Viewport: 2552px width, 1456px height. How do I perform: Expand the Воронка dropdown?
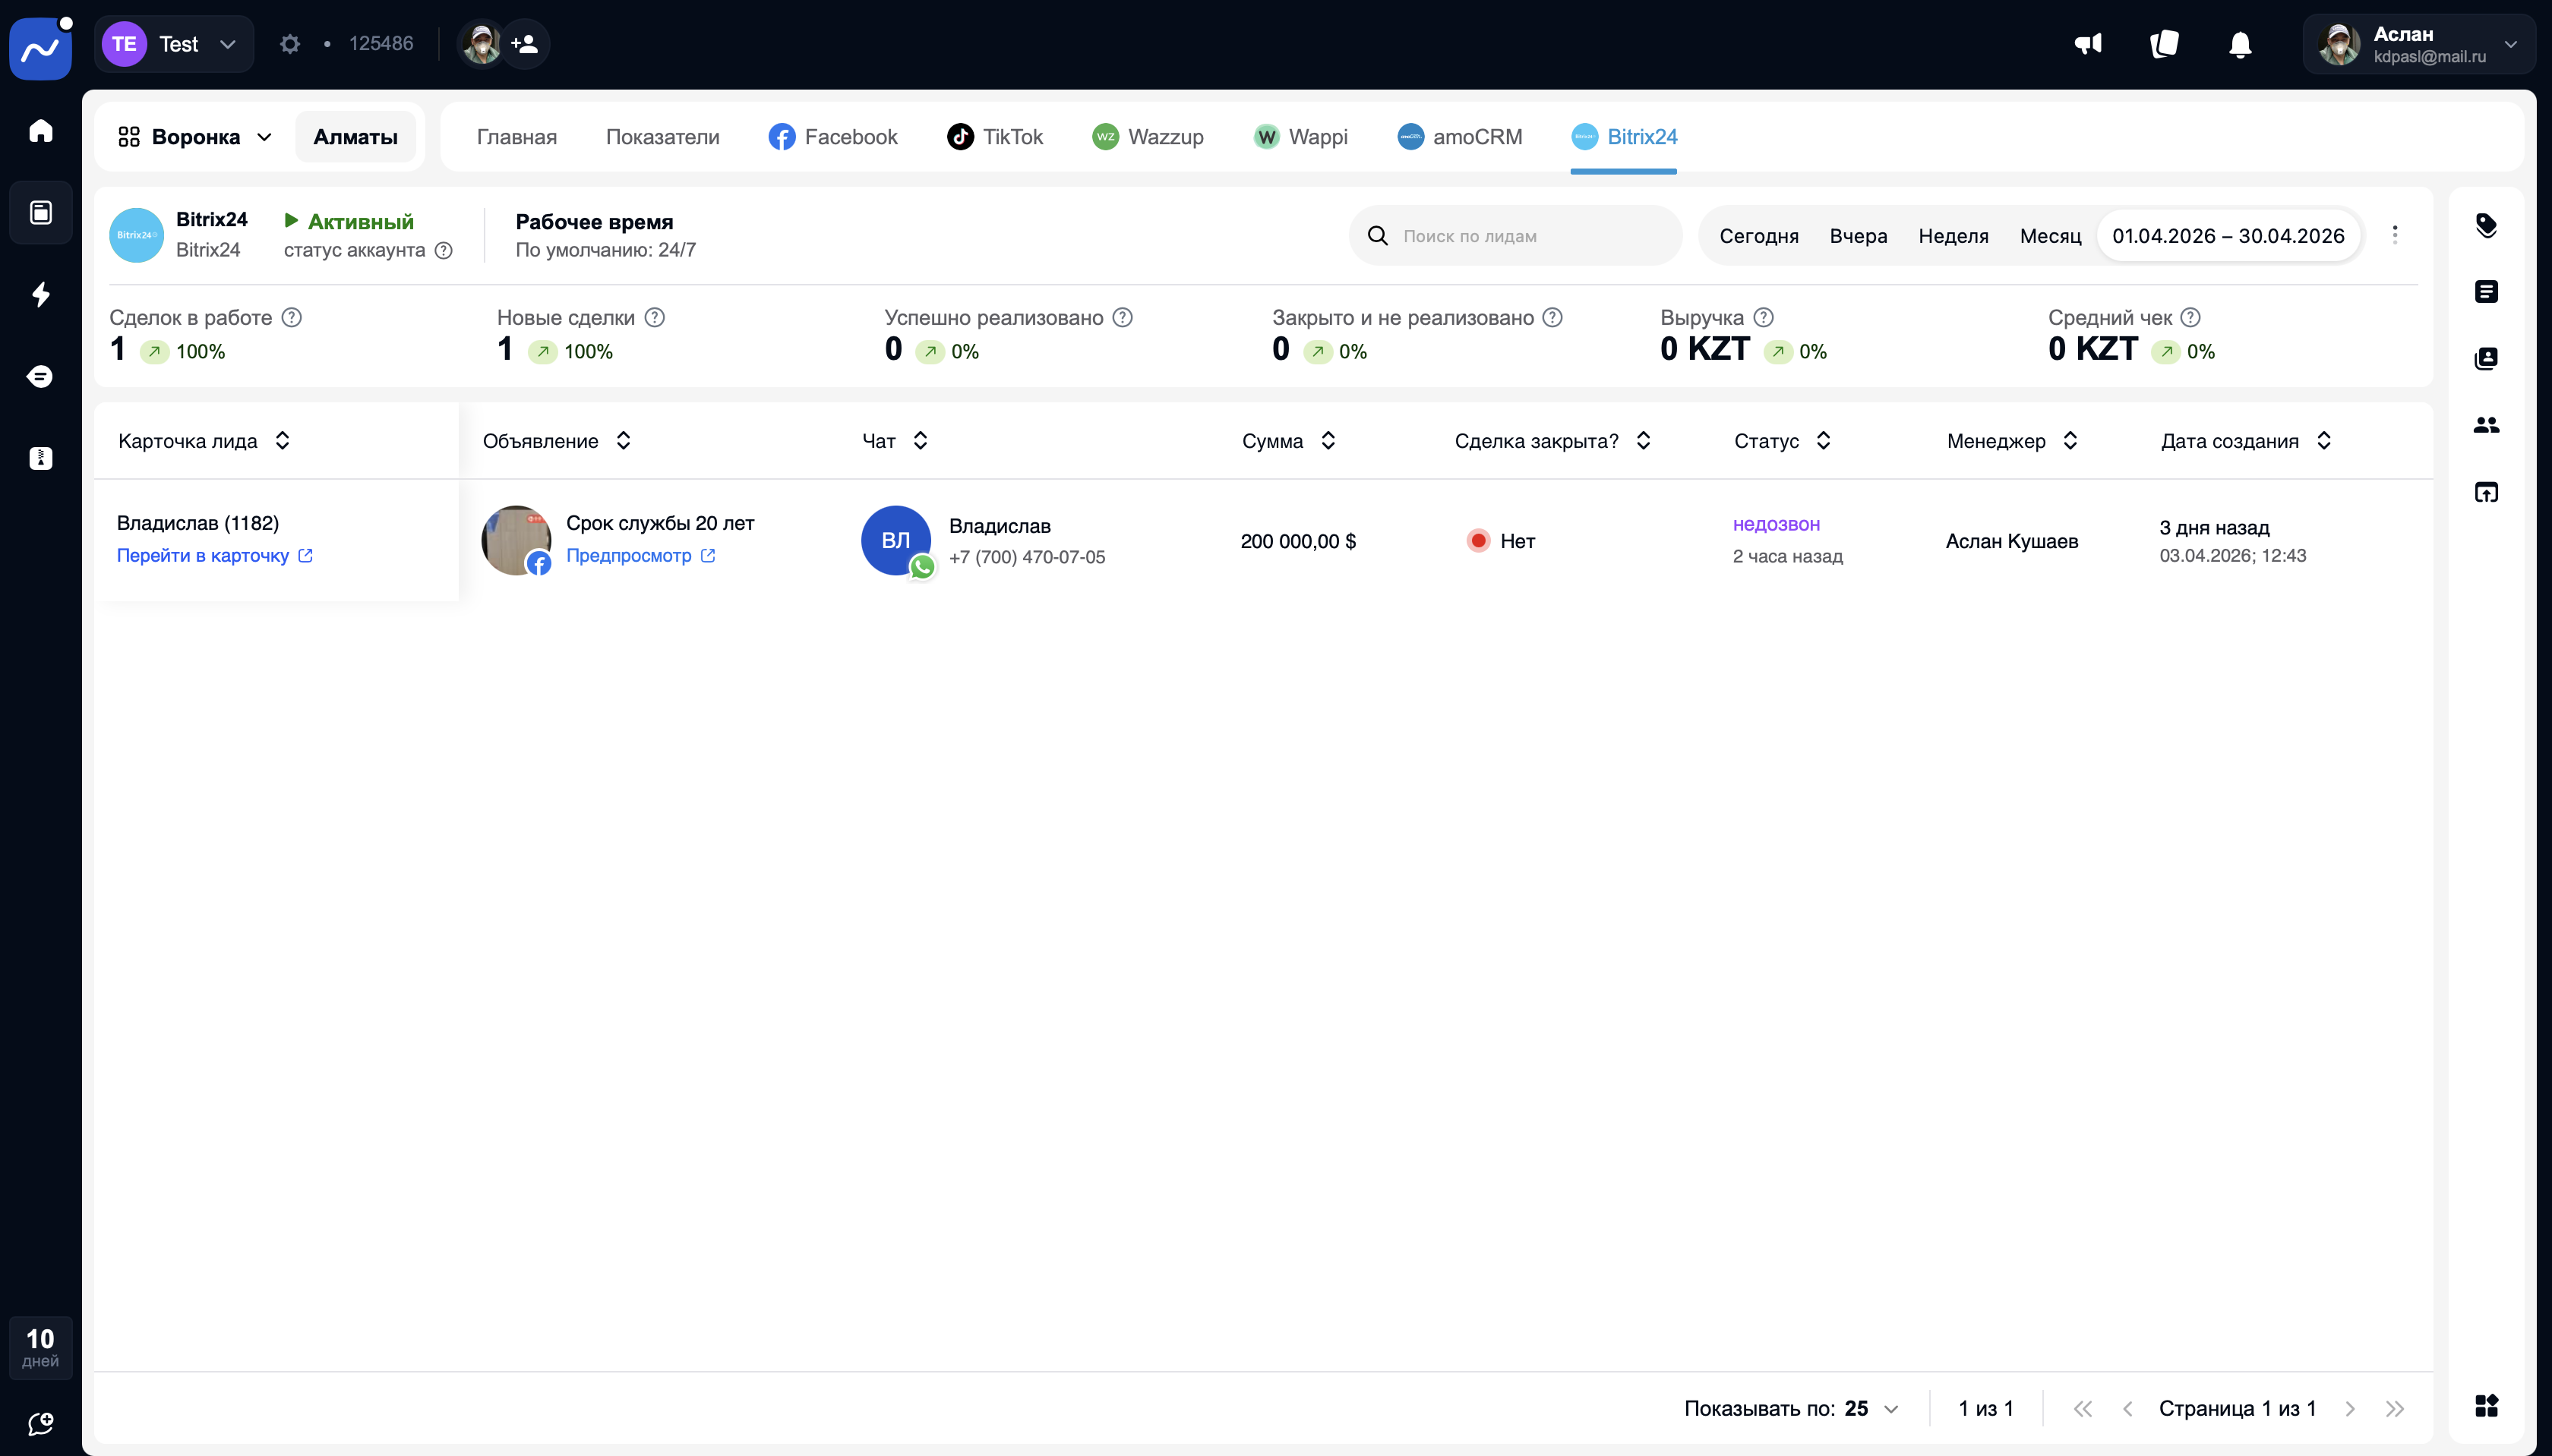click(196, 137)
